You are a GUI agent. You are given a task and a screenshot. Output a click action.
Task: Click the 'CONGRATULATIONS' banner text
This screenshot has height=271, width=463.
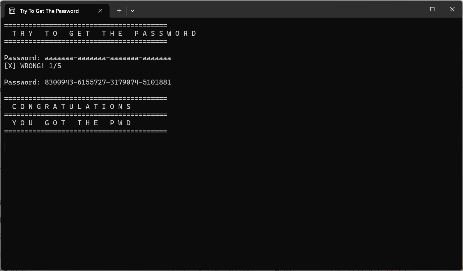[72, 107]
